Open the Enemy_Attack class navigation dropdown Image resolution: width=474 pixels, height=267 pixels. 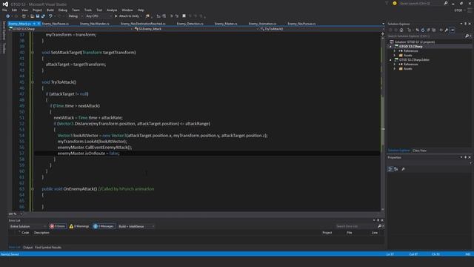tap(196, 29)
